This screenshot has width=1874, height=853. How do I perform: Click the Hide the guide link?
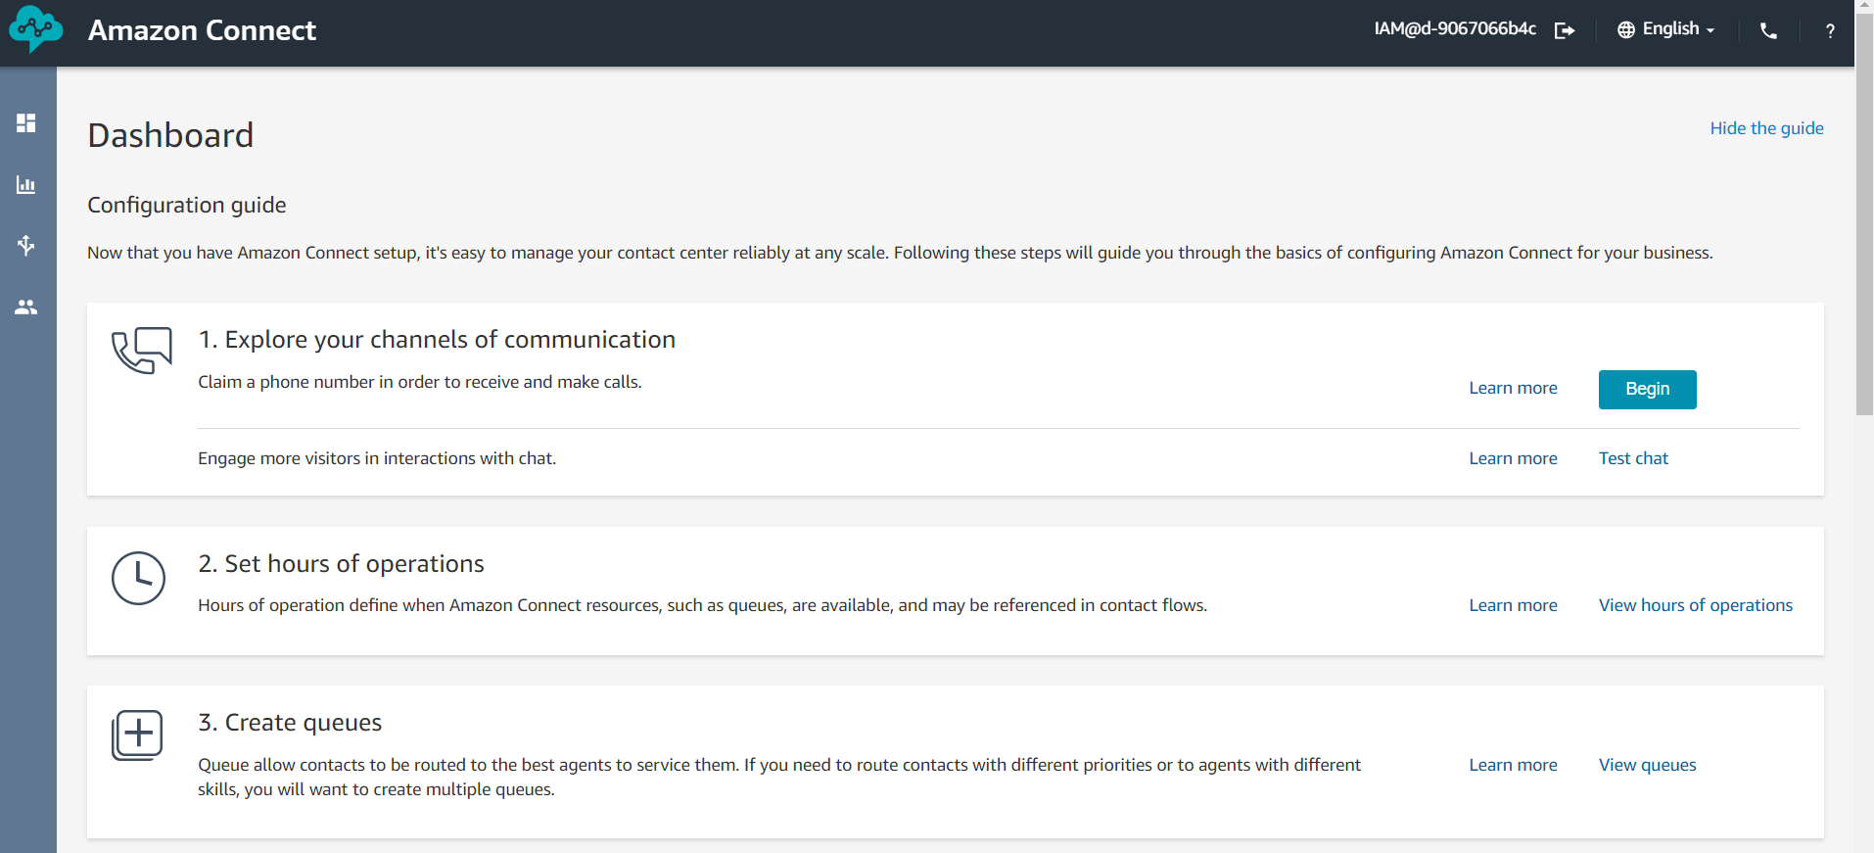(1766, 128)
